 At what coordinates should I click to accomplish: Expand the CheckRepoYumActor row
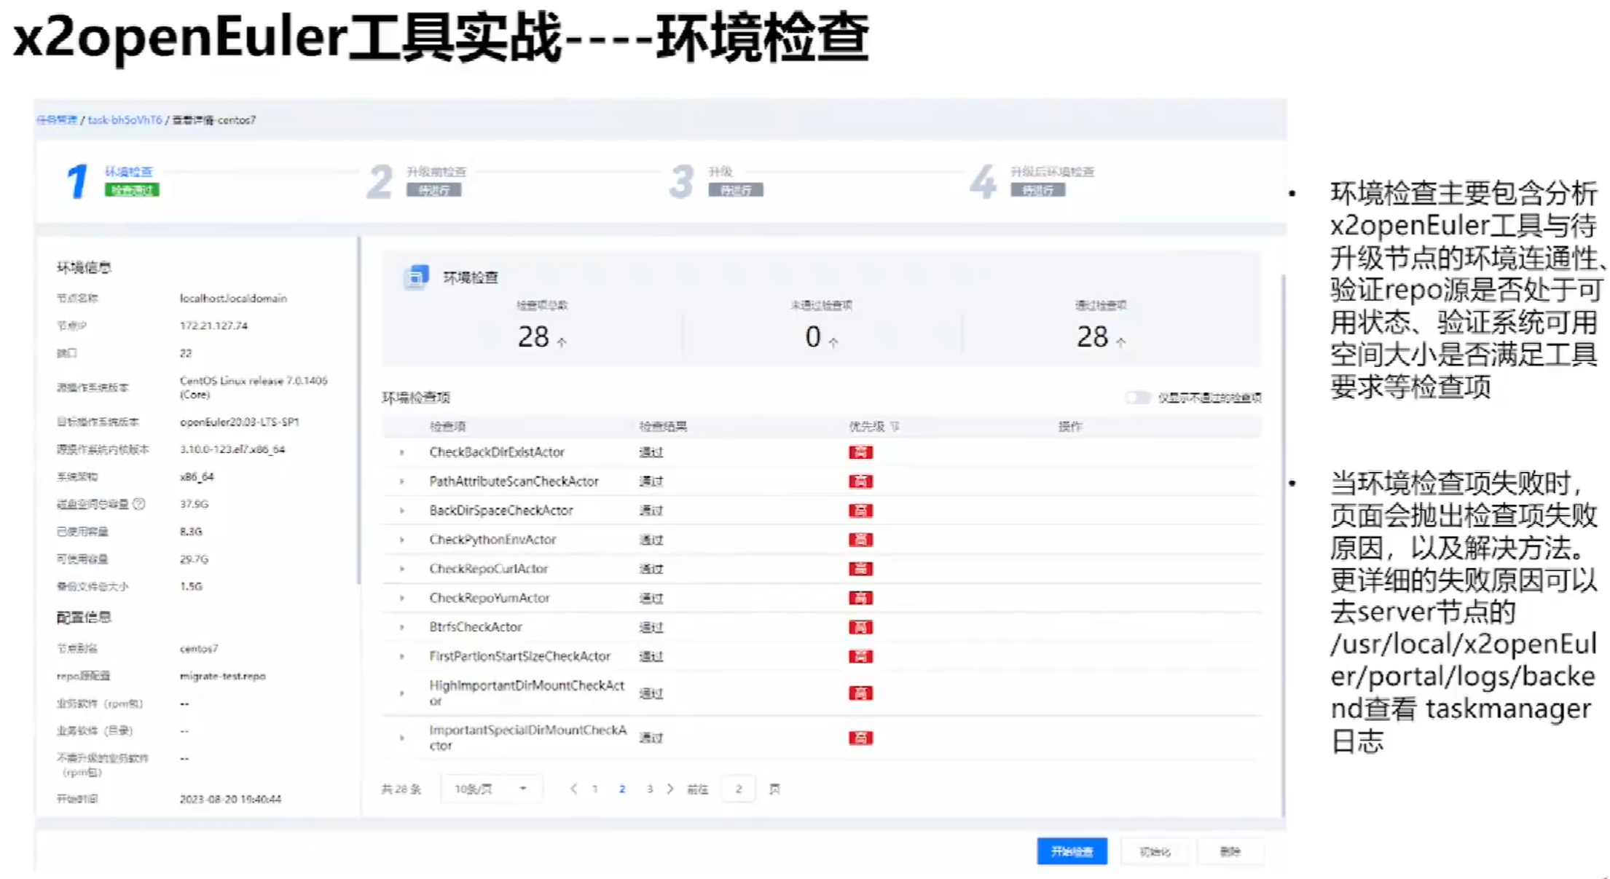(x=401, y=598)
